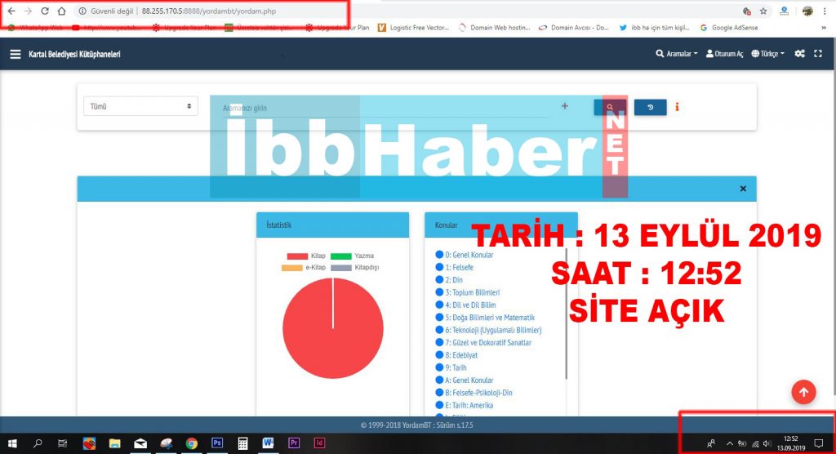The height and width of the screenshot is (454, 836).
Task: Open the settings gears icon in header
Action: click(x=800, y=53)
